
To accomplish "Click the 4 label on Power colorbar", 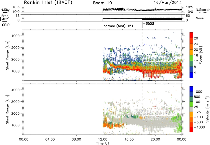I will coord(195,72).
